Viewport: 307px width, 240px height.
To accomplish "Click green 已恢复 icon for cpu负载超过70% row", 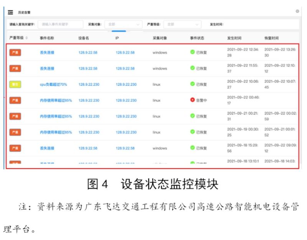I will coord(192,84).
